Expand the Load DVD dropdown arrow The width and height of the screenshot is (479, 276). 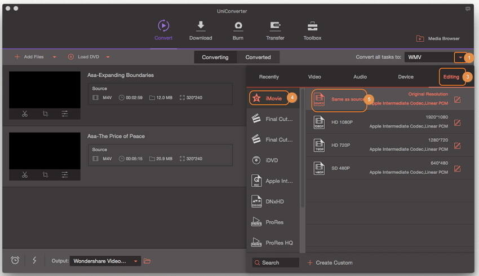coord(108,57)
